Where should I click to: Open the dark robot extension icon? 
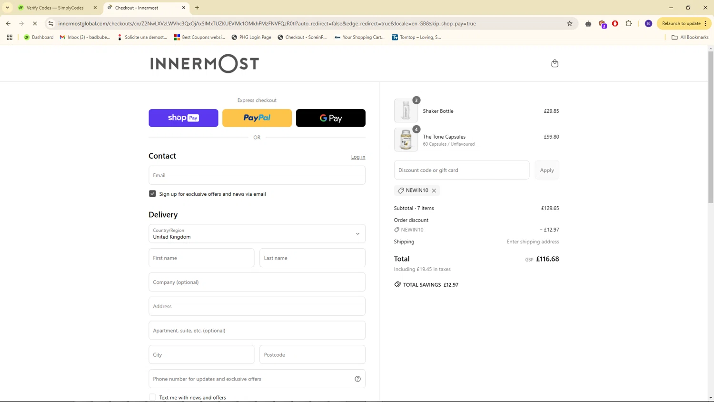tap(588, 23)
